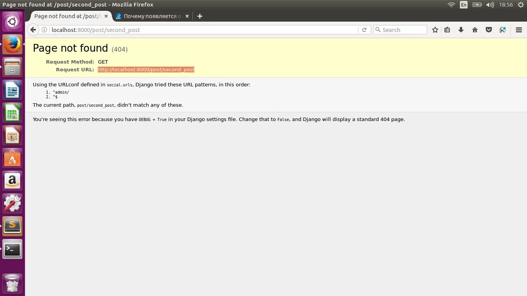Viewport: 527px width, 296px height.
Task: Click the extension icon next to Pocket
Action: pos(502,30)
